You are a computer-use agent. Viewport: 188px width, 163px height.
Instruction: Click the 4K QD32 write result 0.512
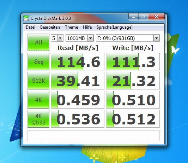[x=133, y=119]
